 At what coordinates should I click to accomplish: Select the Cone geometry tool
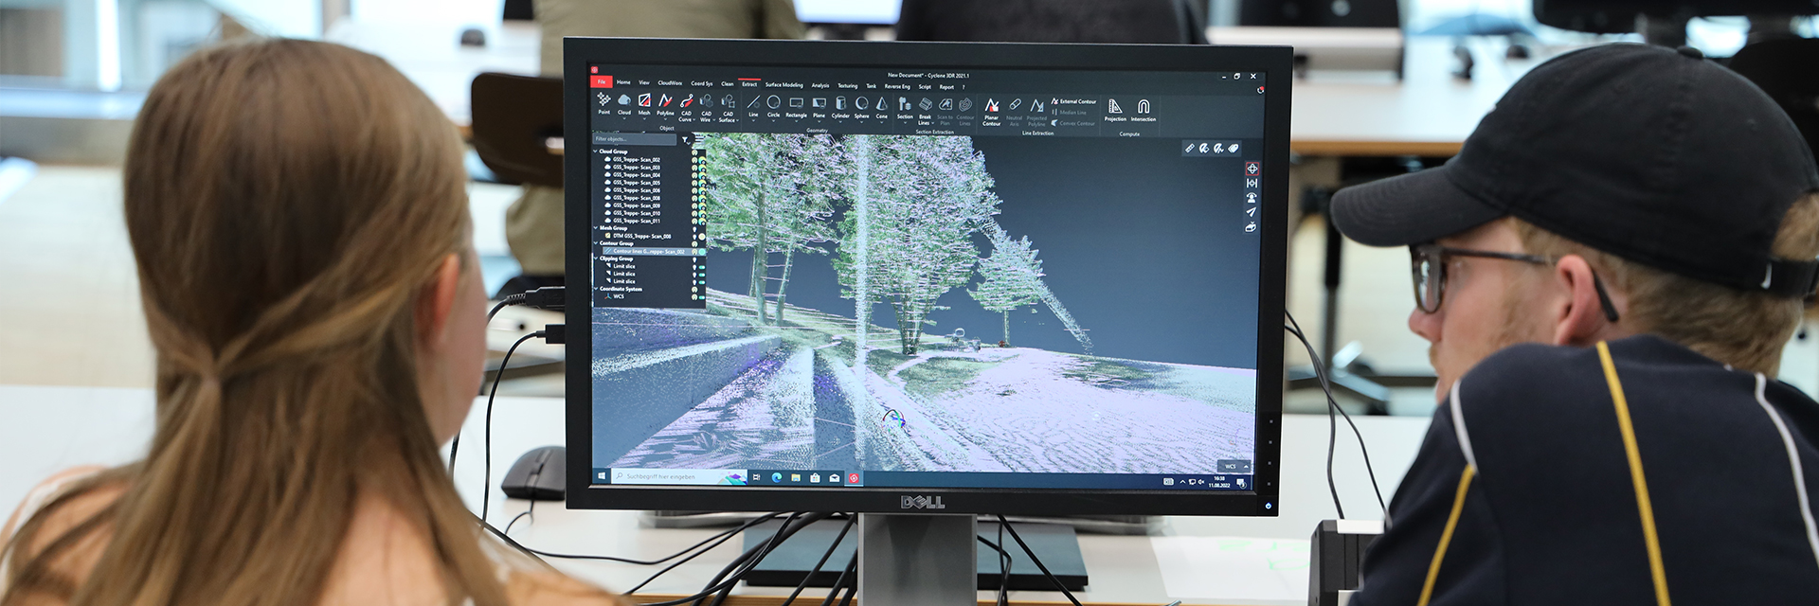tap(881, 104)
